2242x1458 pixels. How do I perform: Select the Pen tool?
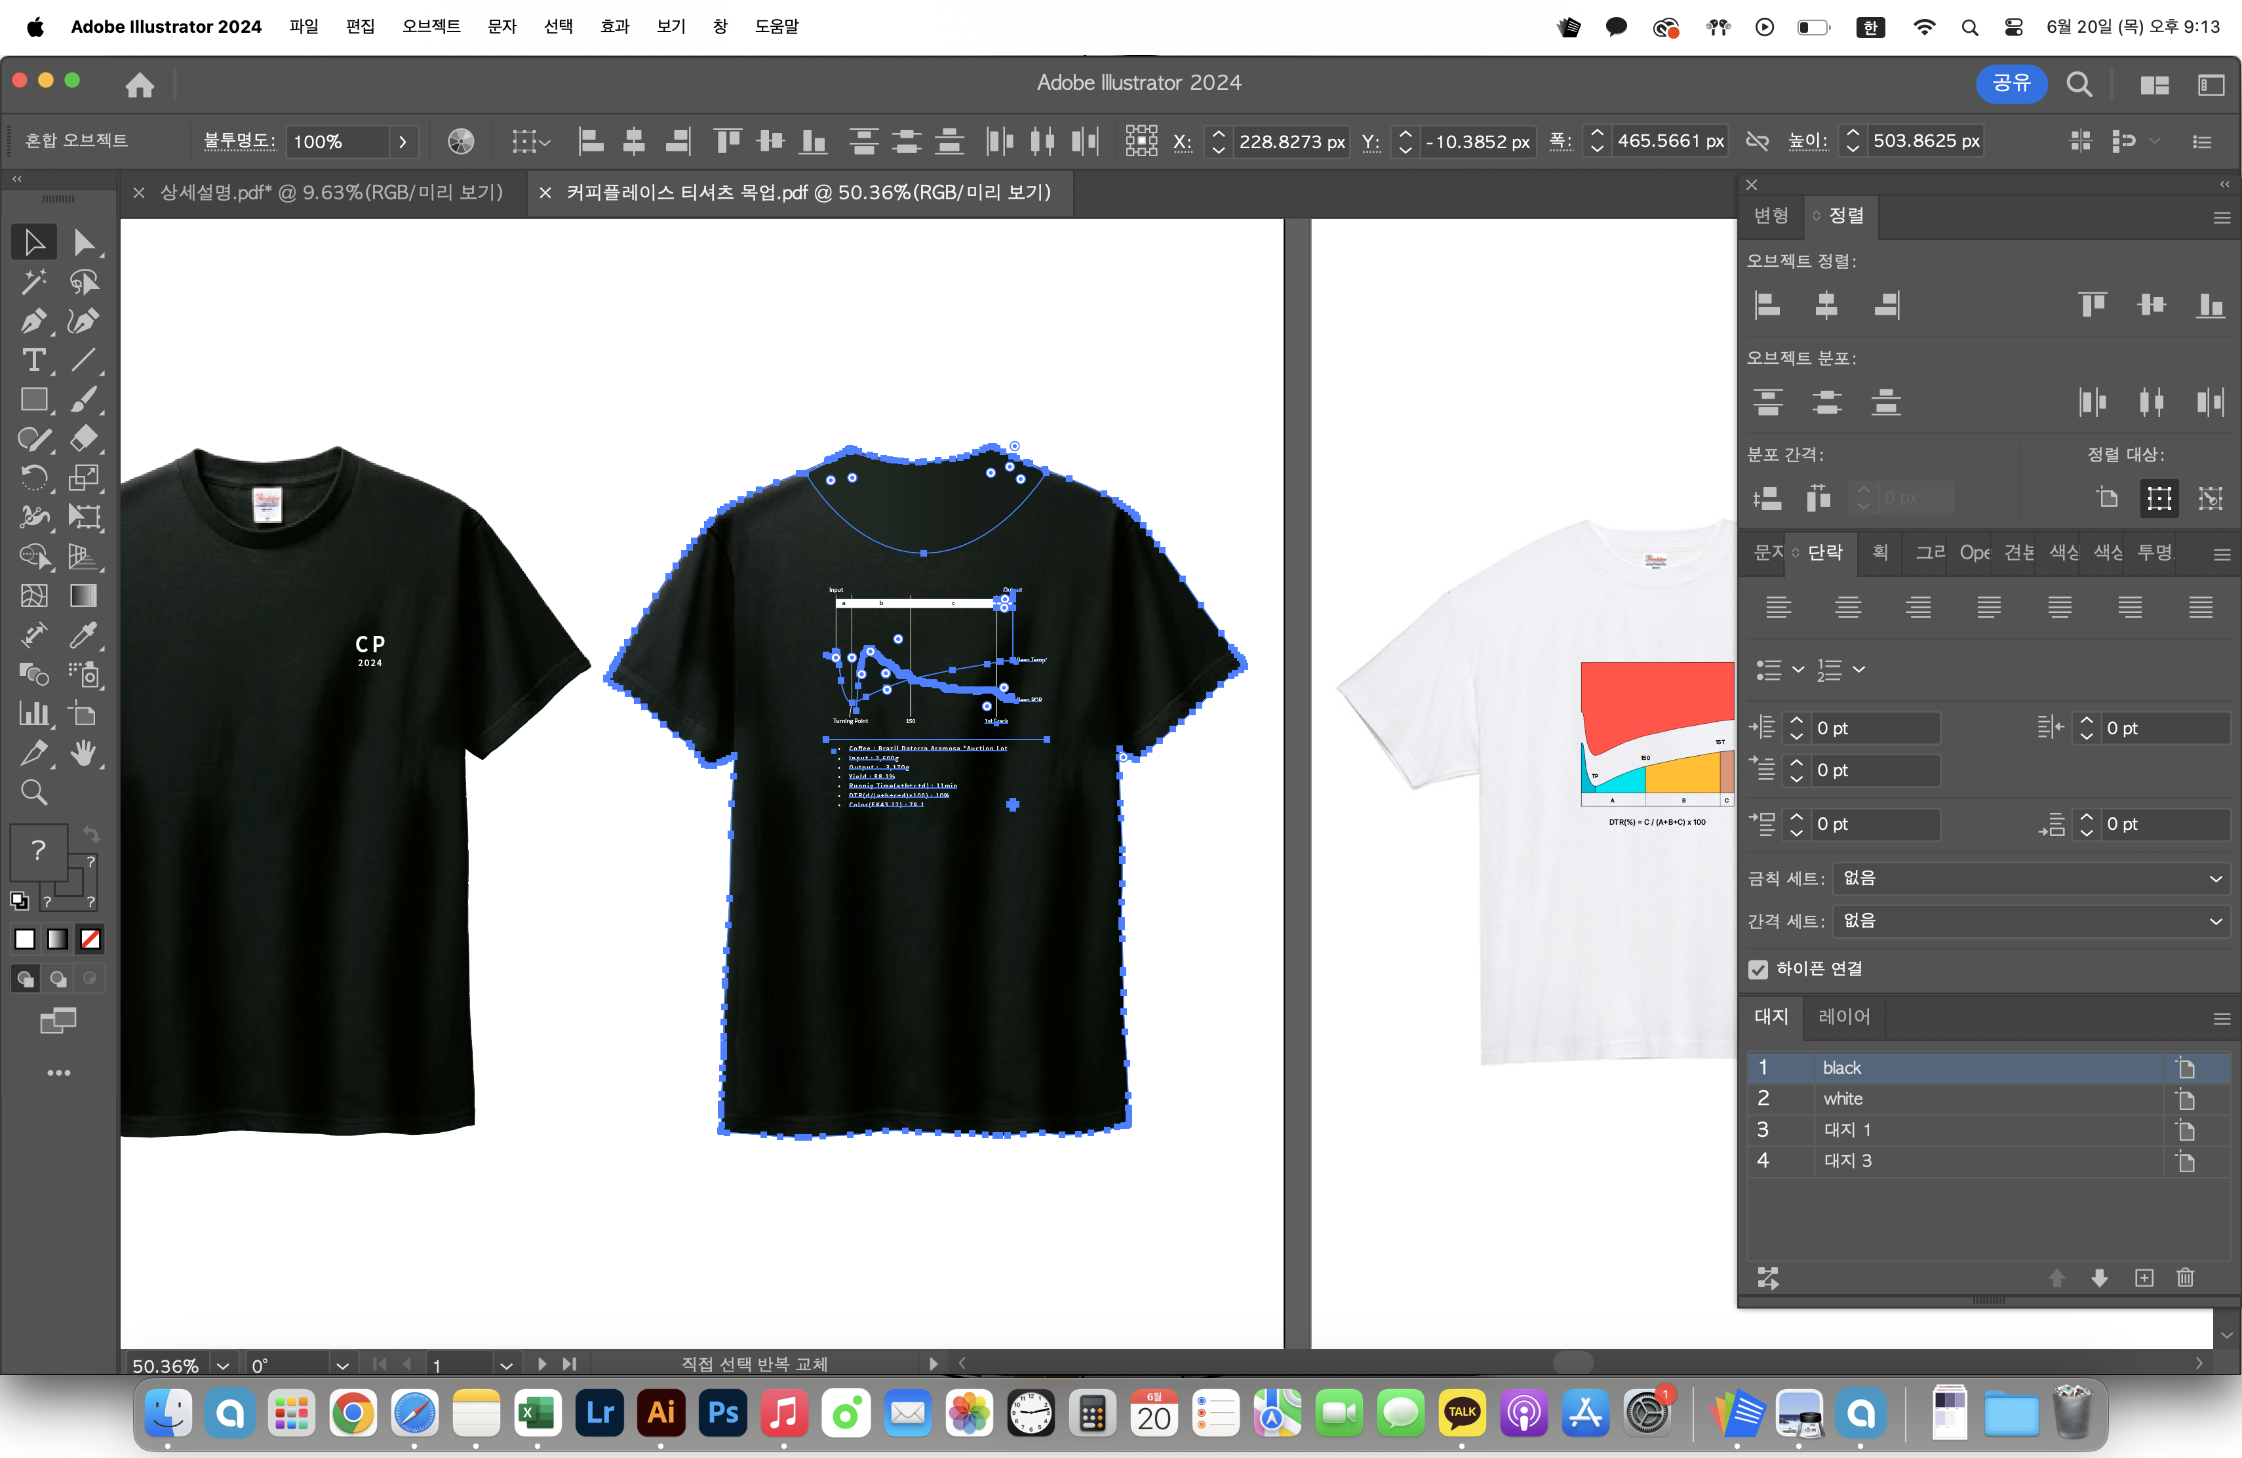point(34,321)
